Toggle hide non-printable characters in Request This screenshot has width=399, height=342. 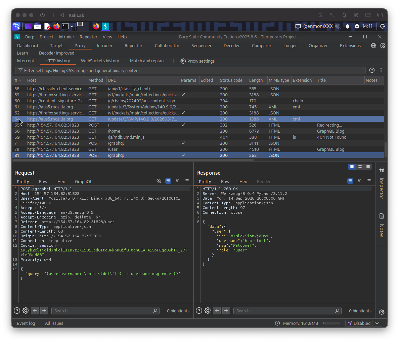pyautogui.click(x=159, y=181)
